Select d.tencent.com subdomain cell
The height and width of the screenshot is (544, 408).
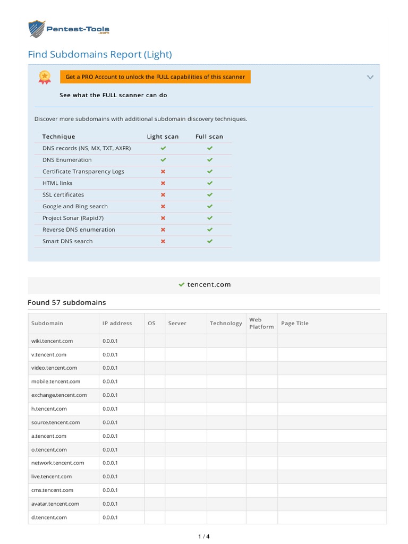(64, 517)
